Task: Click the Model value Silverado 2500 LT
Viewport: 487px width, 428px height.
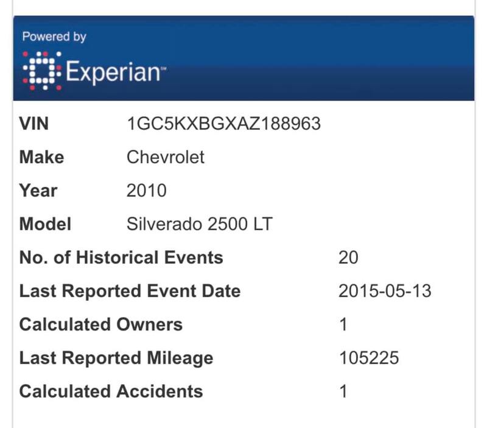Action: pyautogui.click(x=200, y=224)
